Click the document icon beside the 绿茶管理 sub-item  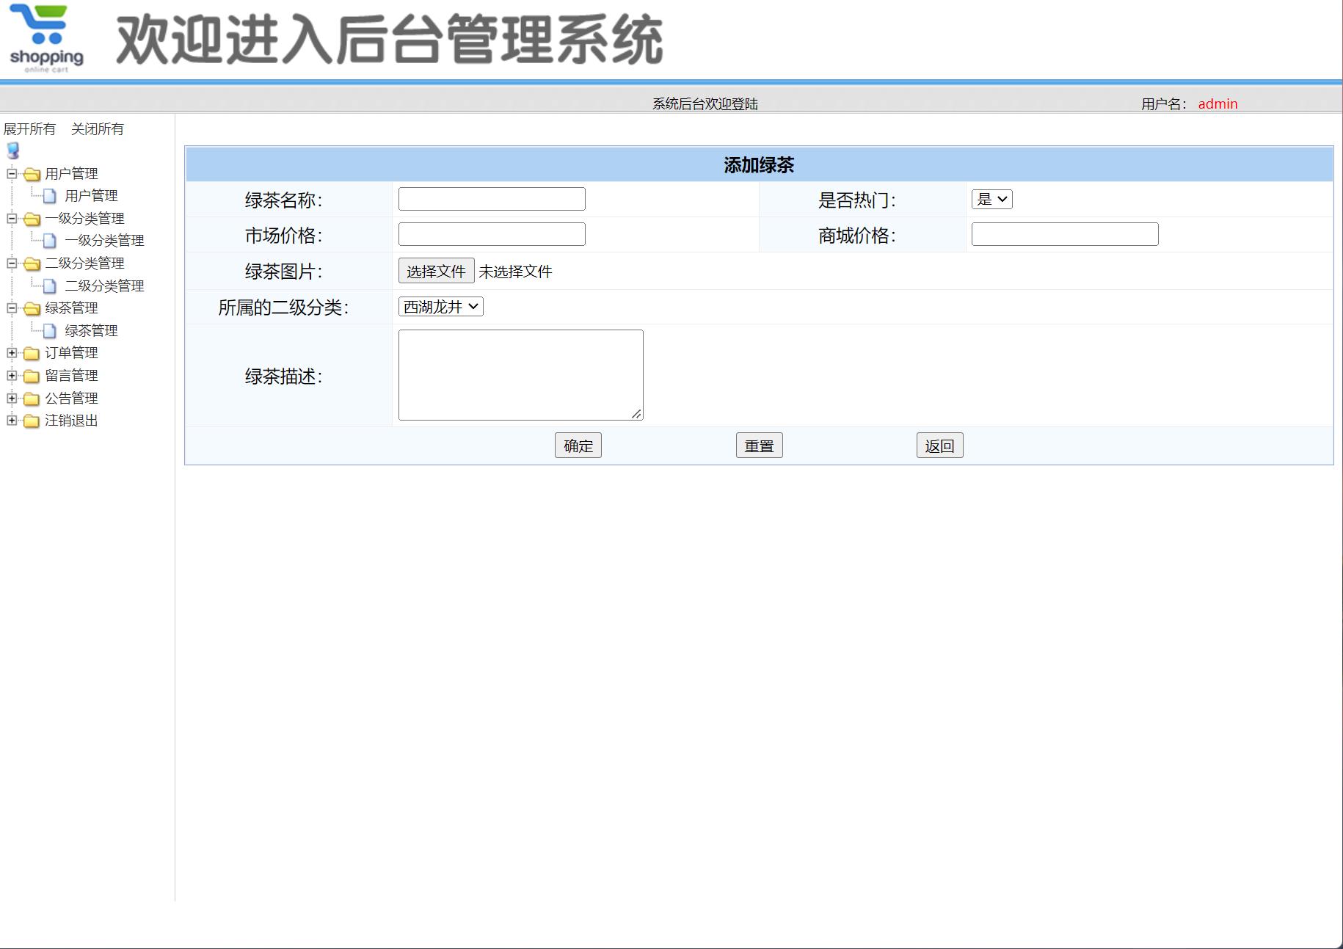(x=48, y=330)
